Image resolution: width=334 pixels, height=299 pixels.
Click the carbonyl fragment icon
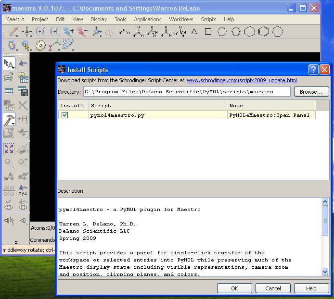click(x=166, y=32)
